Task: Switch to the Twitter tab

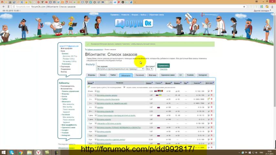Action: point(113,75)
